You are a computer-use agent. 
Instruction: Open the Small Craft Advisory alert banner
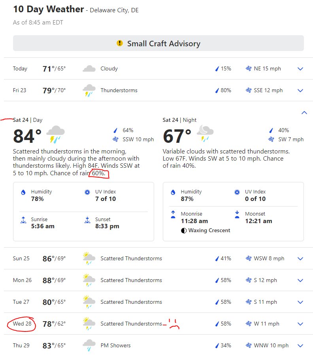(x=158, y=43)
